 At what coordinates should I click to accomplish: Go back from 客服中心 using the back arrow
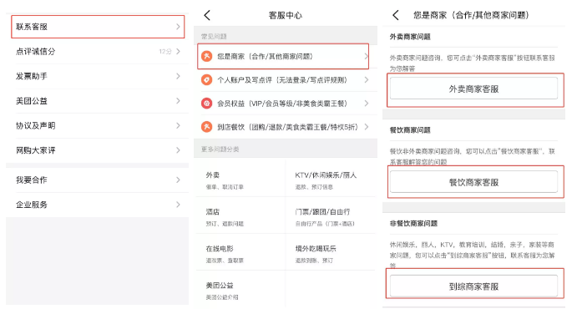pos(207,15)
